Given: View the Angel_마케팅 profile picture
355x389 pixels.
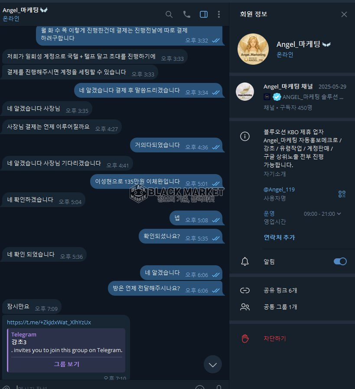Looking at the screenshot, I should [x=253, y=49].
